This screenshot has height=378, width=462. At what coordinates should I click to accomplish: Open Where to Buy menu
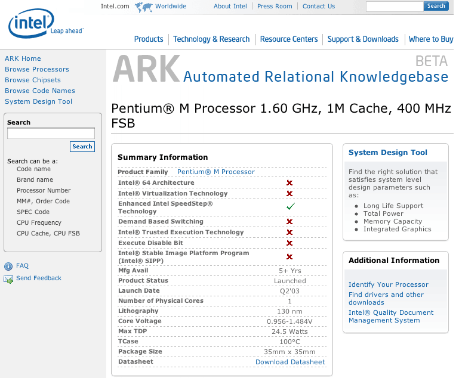click(x=431, y=39)
